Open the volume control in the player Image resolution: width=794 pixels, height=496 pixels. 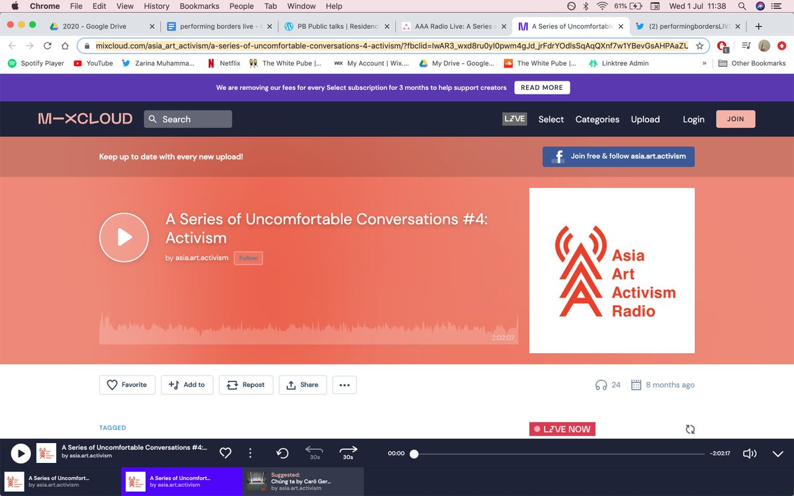750,453
